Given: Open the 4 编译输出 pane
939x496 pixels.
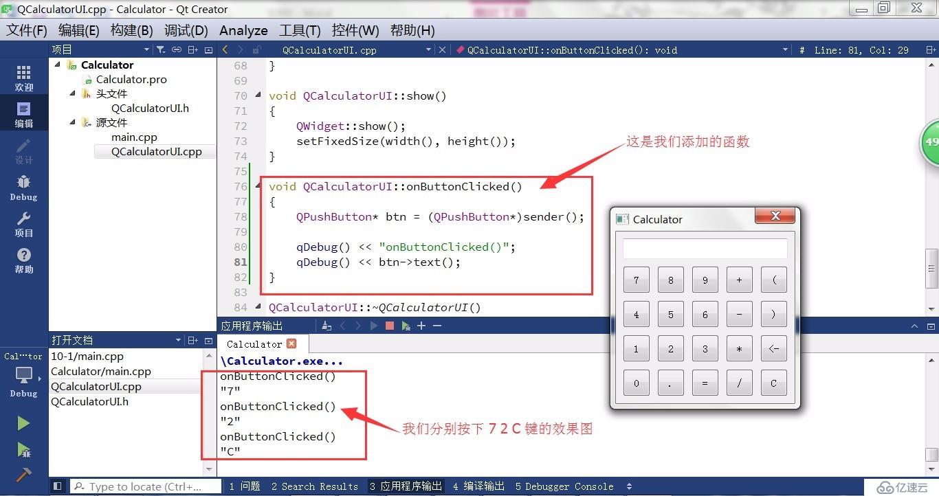Looking at the screenshot, I should (478, 486).
